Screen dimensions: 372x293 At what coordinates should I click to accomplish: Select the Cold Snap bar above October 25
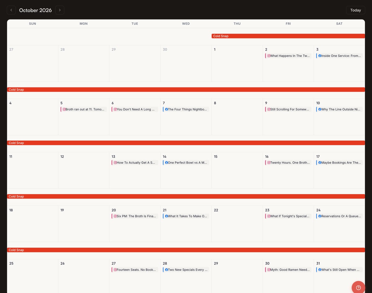tap(186, 250)
